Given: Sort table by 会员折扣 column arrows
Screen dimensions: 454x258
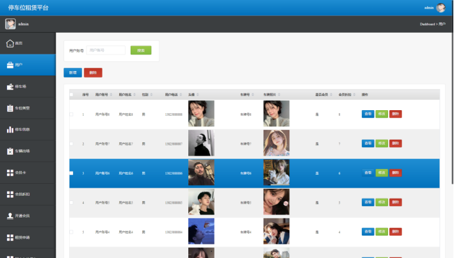Looking at the screenshot, I should [354, 95].
